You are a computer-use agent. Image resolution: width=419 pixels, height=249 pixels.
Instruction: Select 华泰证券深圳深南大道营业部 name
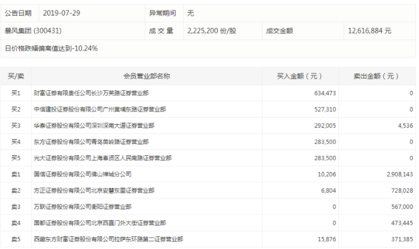94,126
